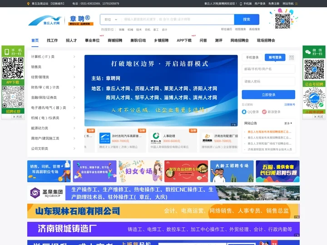Open the APP下载 nav item
Image resolution: width=327 pixels, height=245 pixels.
pos(184,40)
